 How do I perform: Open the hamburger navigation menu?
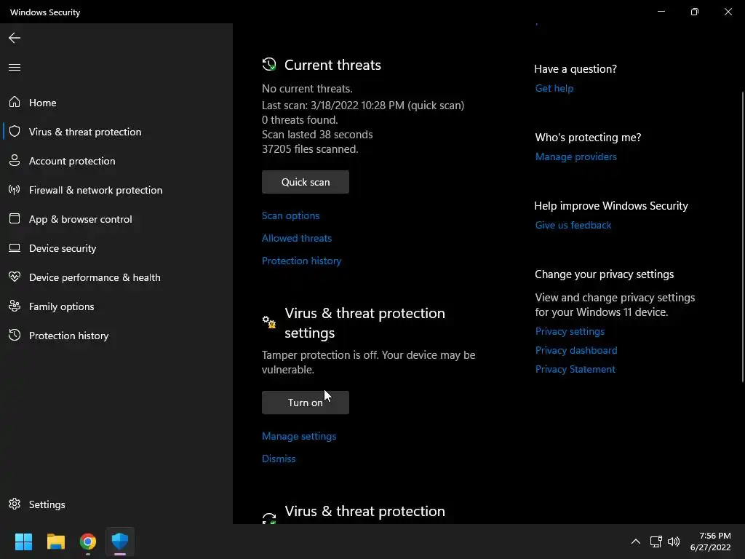pyautogui.click(x=15, y=67)
